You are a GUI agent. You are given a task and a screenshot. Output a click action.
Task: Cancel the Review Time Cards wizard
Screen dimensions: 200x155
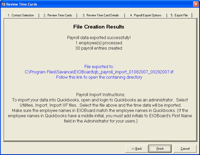[x=185, y=149]
